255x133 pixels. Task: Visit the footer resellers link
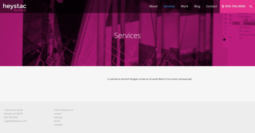pyautogui.click(x=58, y=125)
